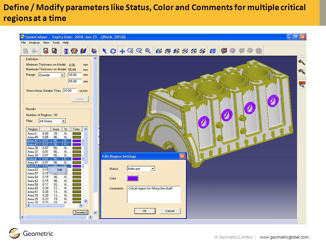The width and height of the screenshot is (326, 244).
Task: Select the Area.25 row
Action: 54,199
